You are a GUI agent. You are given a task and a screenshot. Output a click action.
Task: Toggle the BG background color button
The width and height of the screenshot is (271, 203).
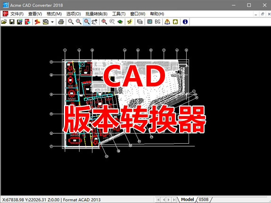157,22
